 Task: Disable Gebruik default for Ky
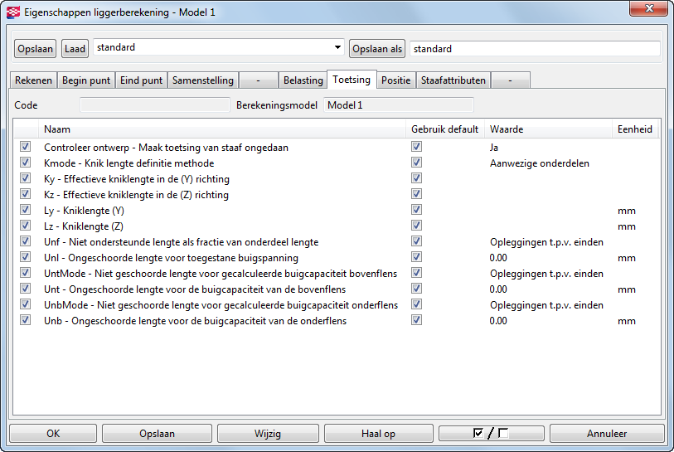416,178
